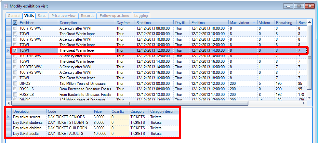Image resolution: width=318 pixels, height=143 pixels.
Task: Toggle the select-all checkbox in header row
Action: click(x=15, y=23)
